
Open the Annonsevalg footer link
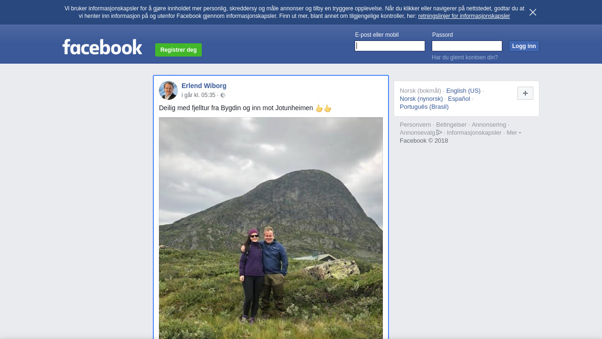(417, 132)
